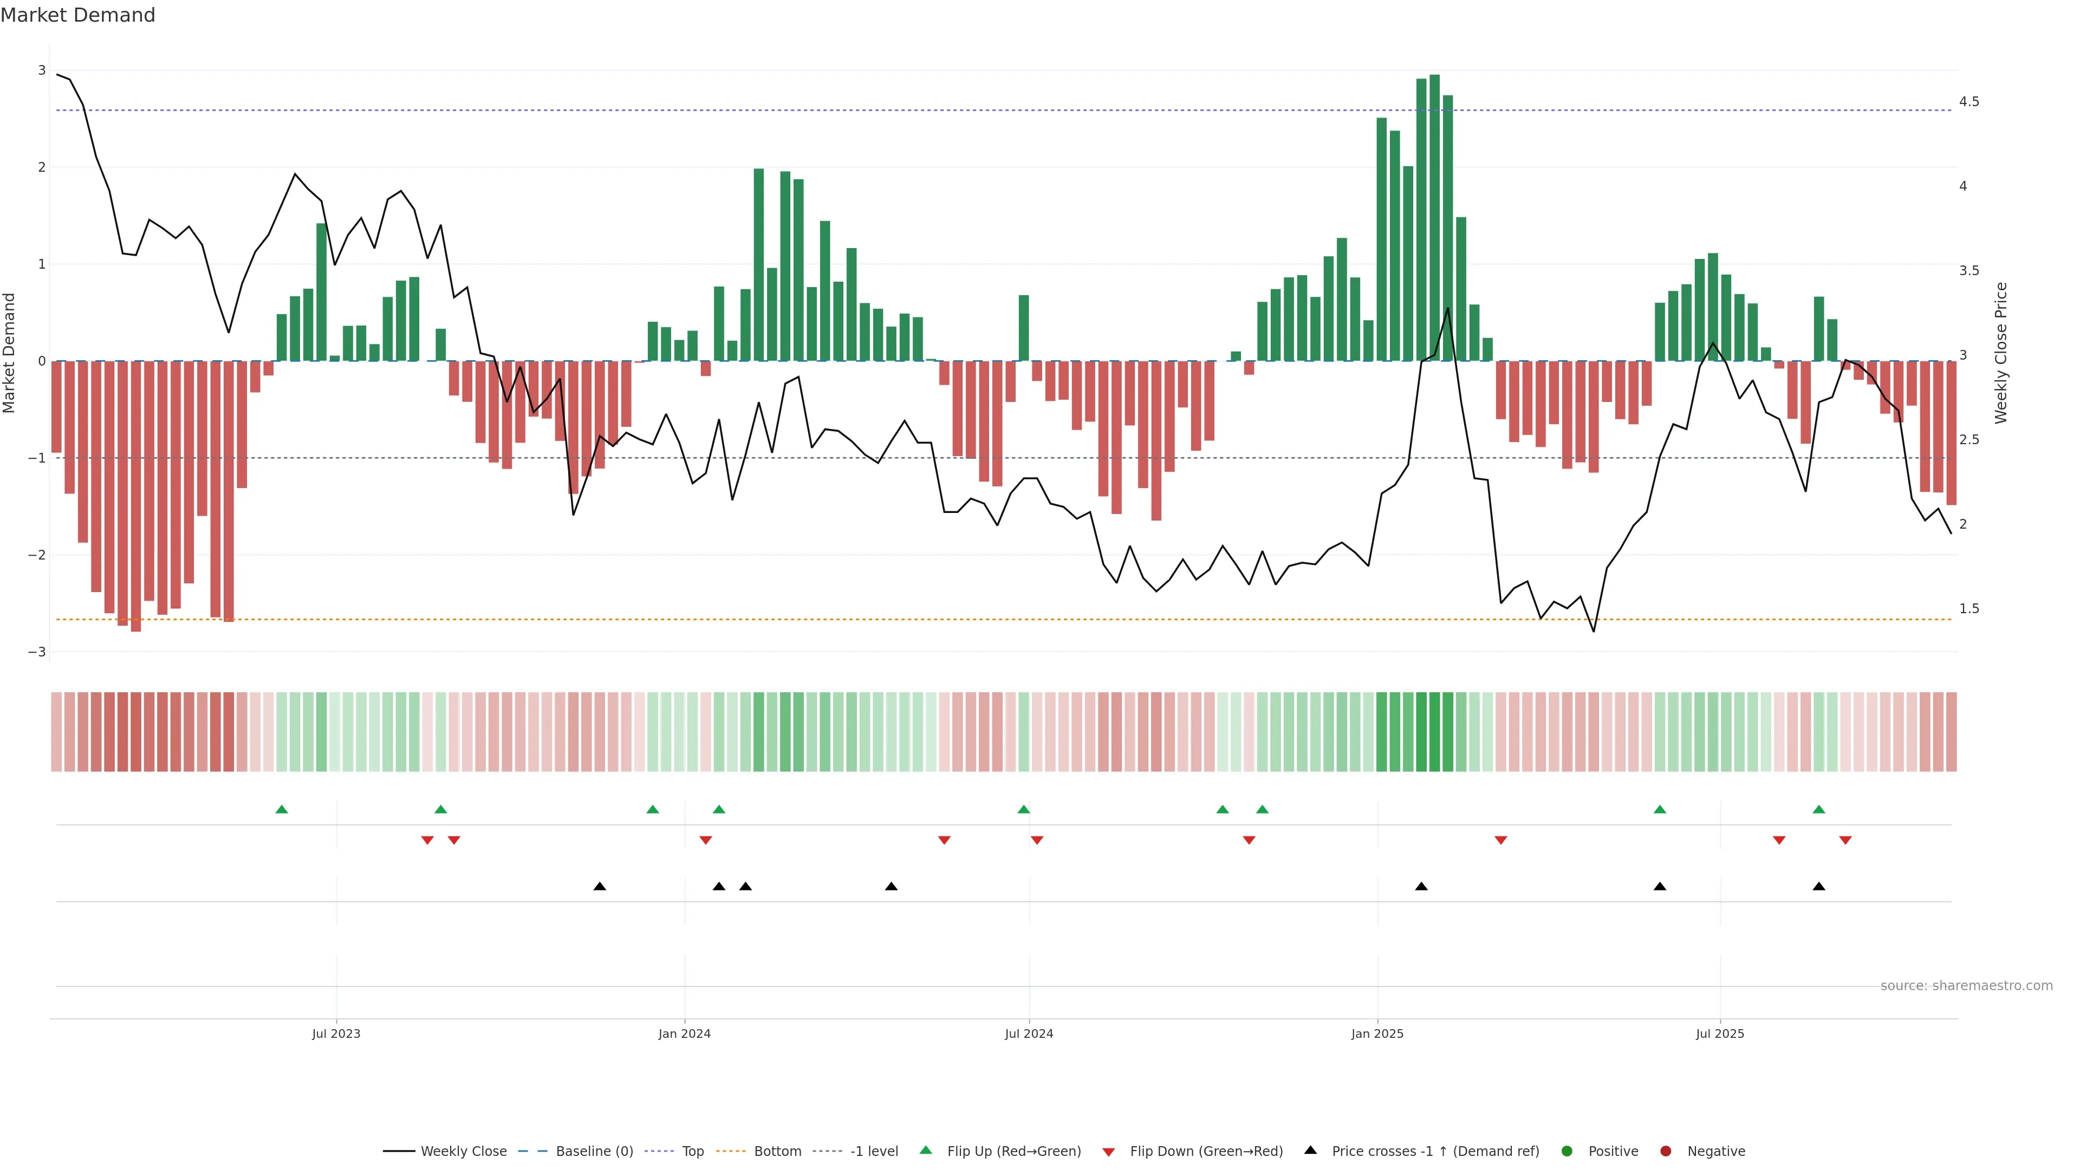Click the black triangle Price crosses legend icon
2080x1170 pixels.
[1310, 1150]
